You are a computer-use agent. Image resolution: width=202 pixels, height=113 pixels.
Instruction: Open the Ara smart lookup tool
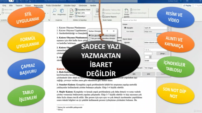[54, 12]
